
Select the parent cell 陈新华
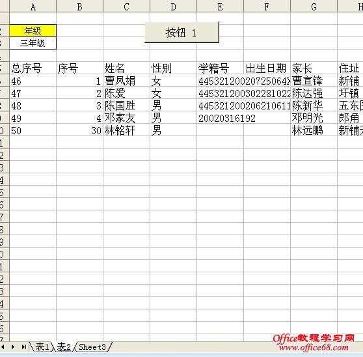(x=314, y=106)
